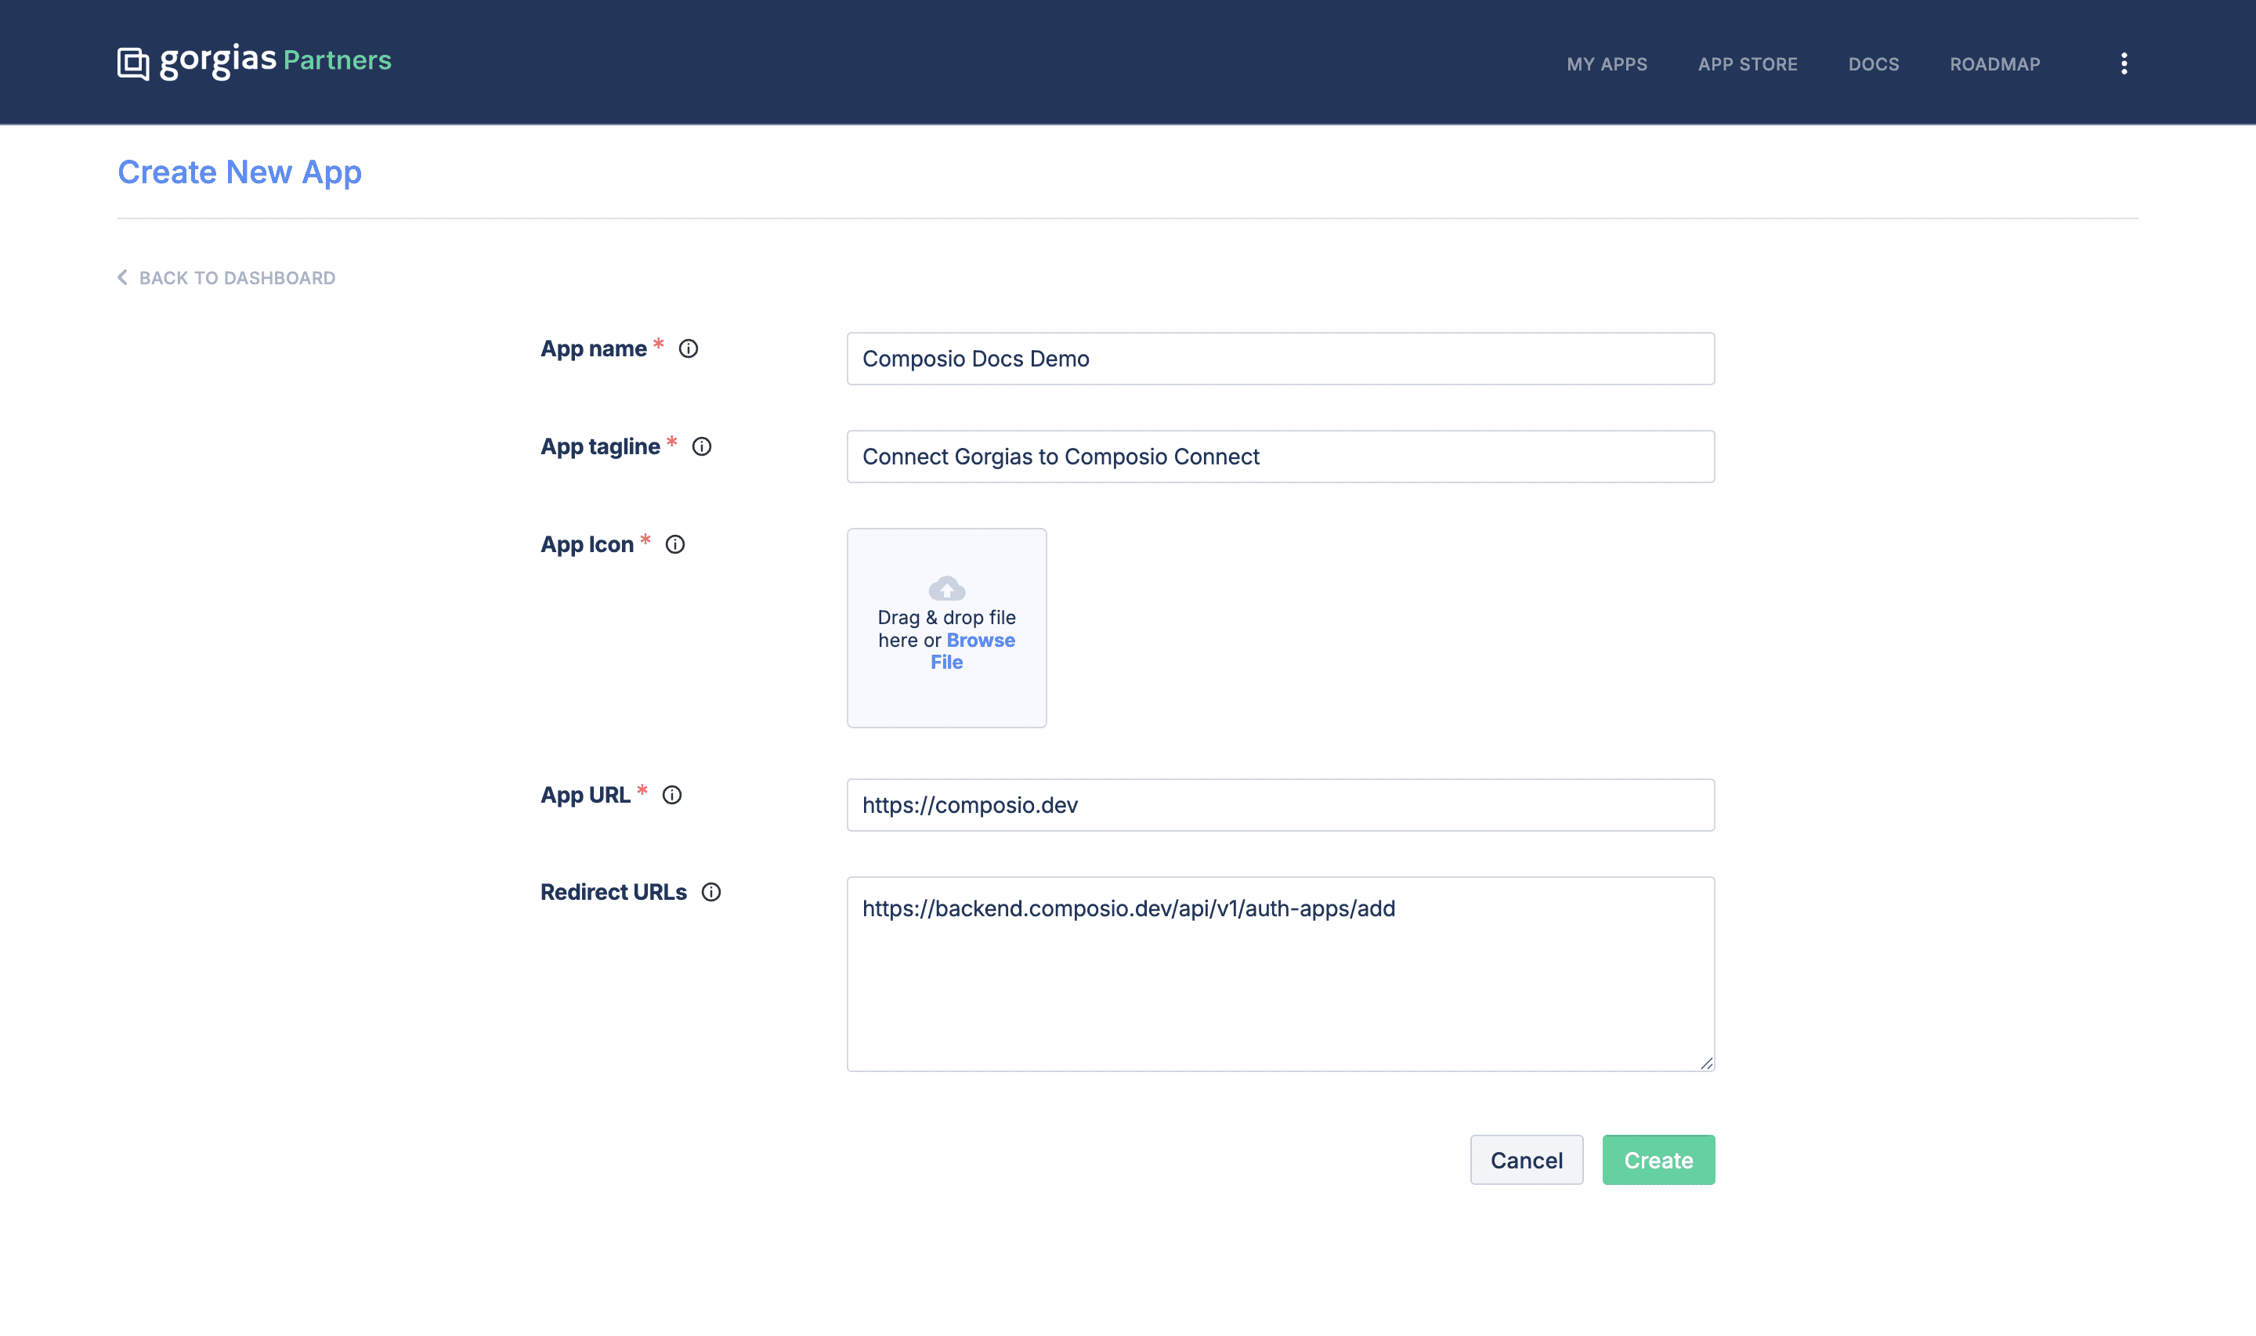Click the App URL label text
The height and width of the screenshot is (1336, 2256).
click(585, 795)
